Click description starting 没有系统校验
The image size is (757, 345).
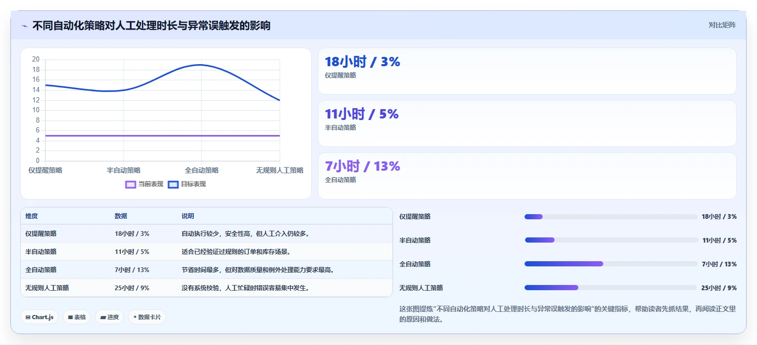245,288
